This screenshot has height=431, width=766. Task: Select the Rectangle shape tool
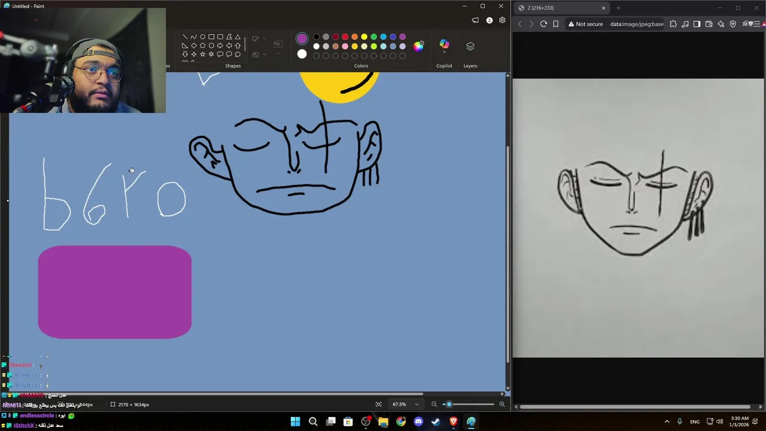[x=211, y=37]
